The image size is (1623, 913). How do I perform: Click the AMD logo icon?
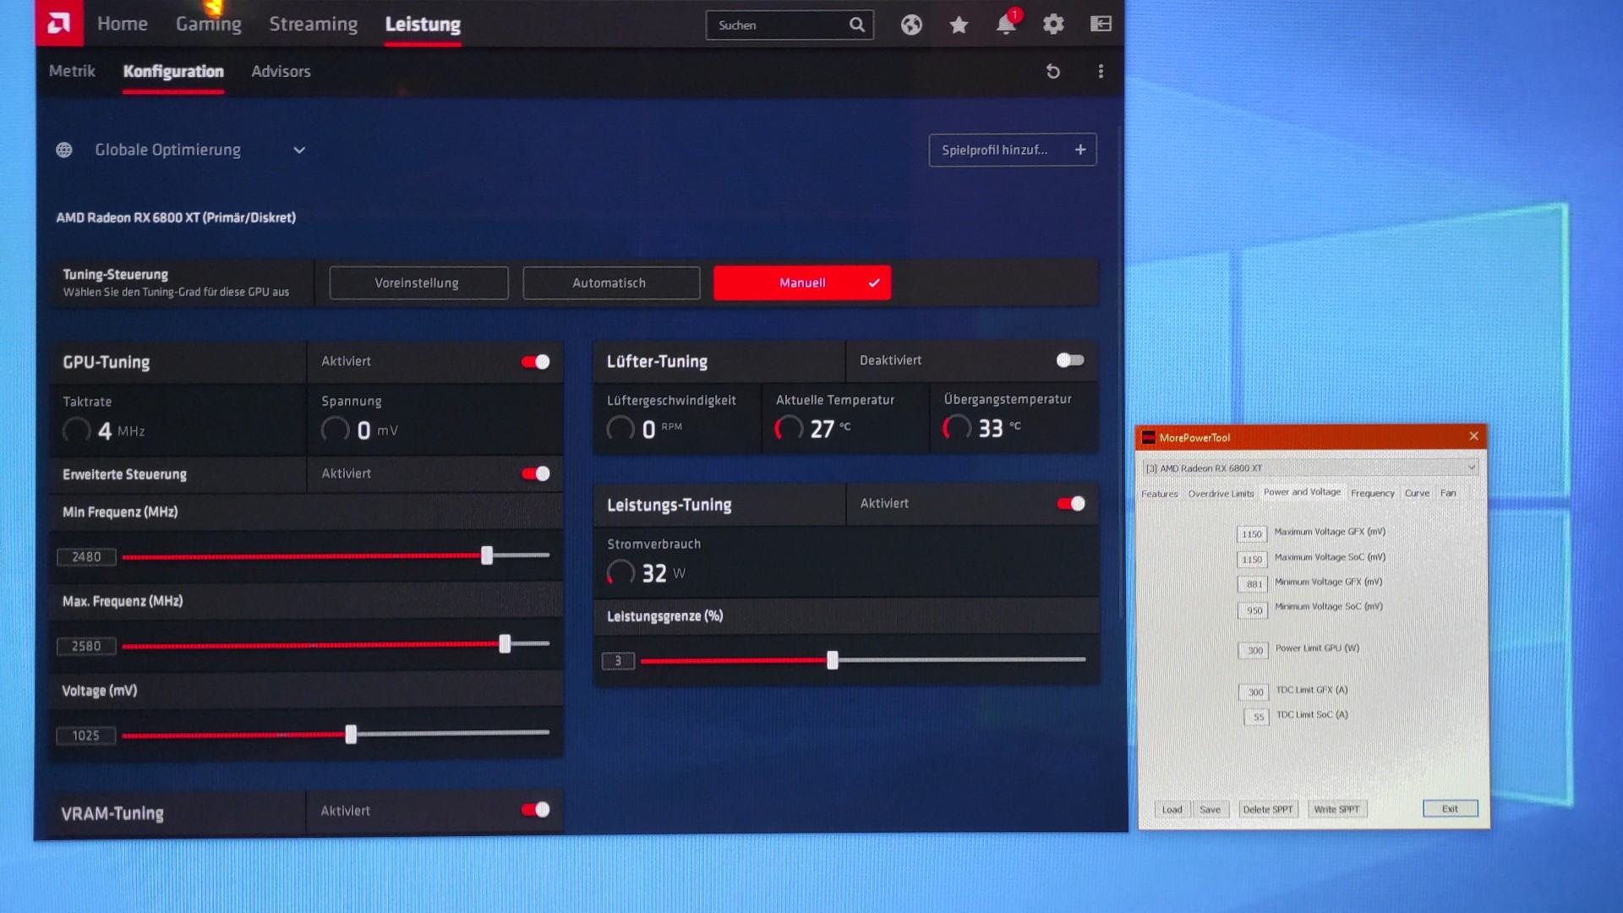pos(59,24)
